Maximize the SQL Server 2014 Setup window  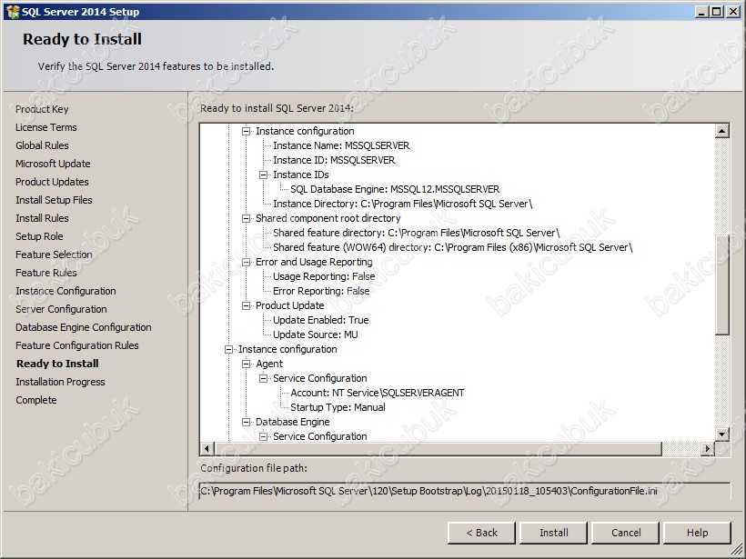(717, 12)
